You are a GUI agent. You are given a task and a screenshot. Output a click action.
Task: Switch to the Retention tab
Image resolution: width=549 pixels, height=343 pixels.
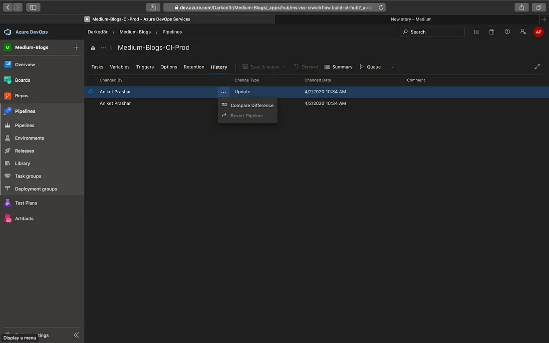[x=194, y=67]
